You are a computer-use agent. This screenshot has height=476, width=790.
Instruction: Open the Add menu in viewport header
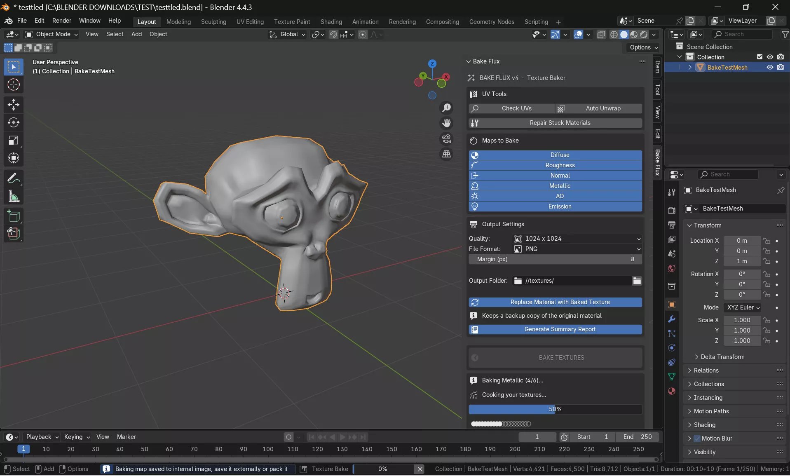pos(136,35)
